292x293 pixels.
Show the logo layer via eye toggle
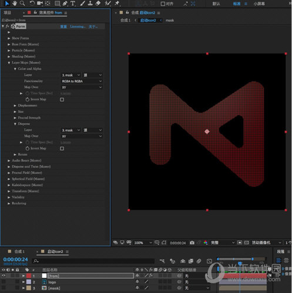coord(4,282)
